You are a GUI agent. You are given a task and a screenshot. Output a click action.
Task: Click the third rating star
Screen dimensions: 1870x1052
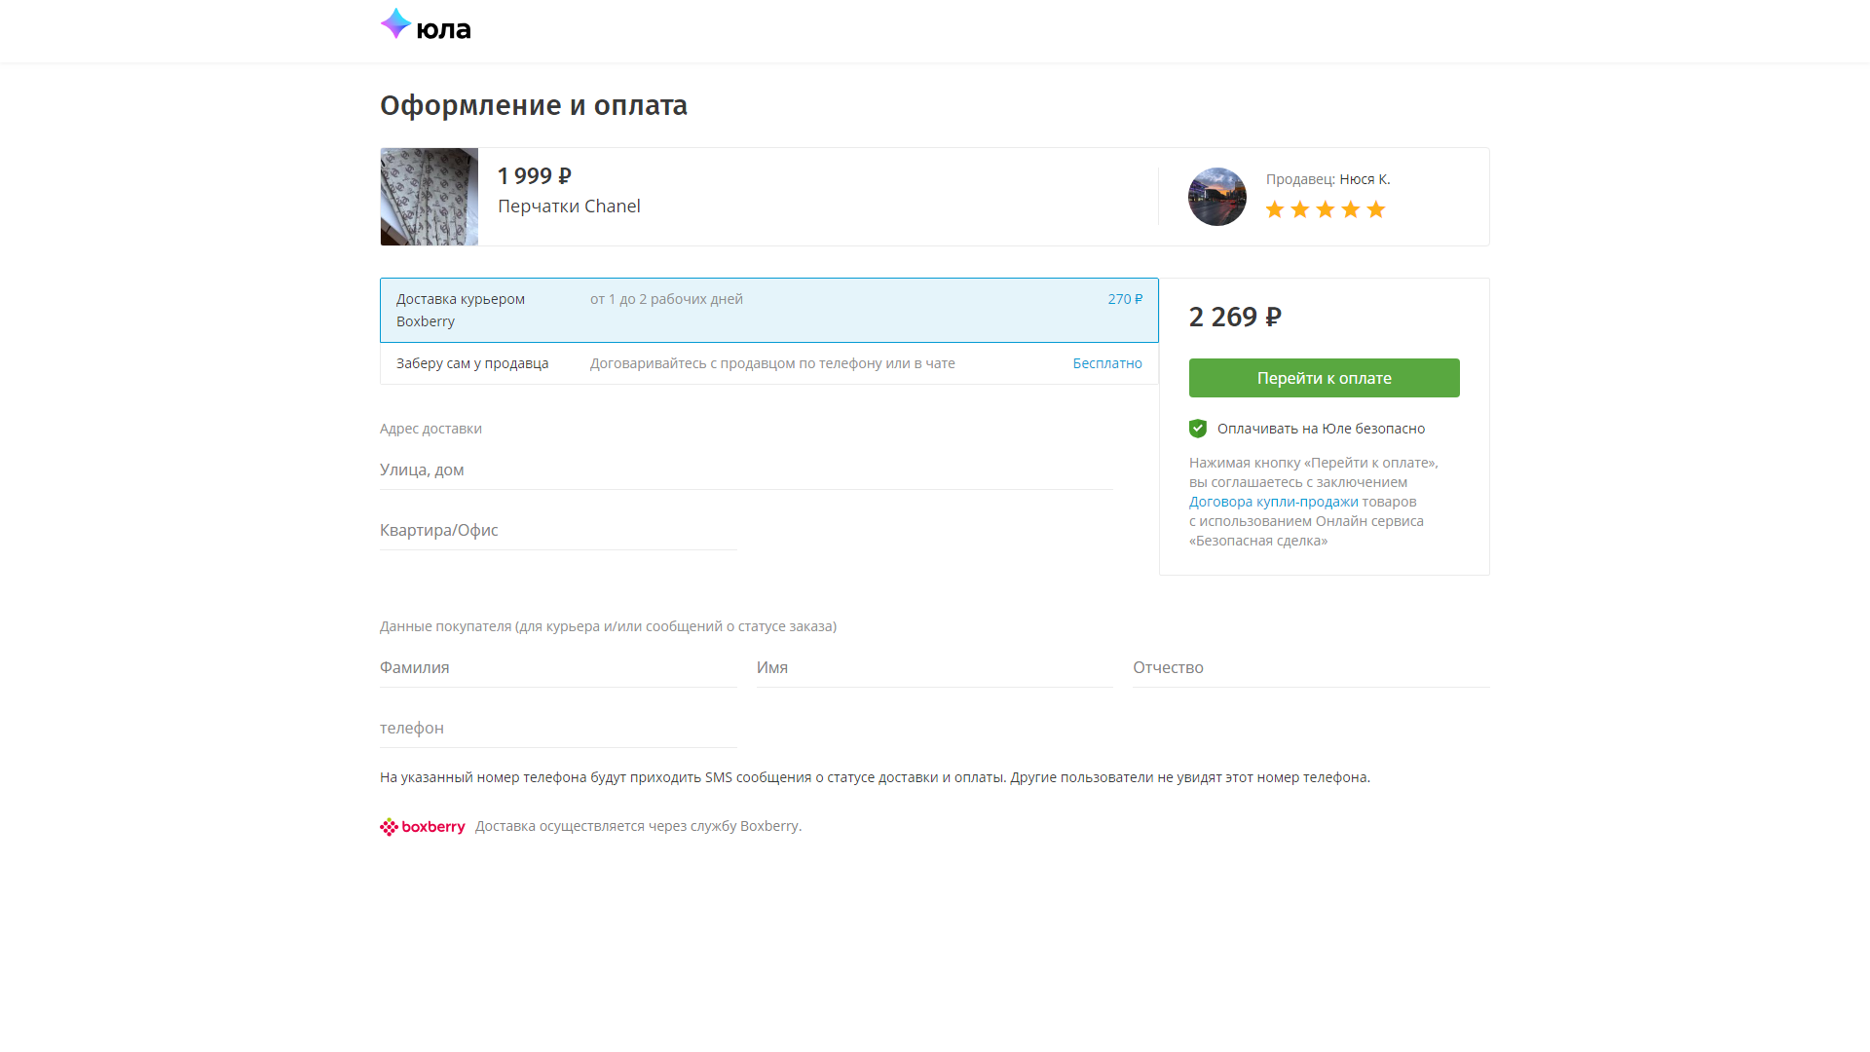point(1326,209)
